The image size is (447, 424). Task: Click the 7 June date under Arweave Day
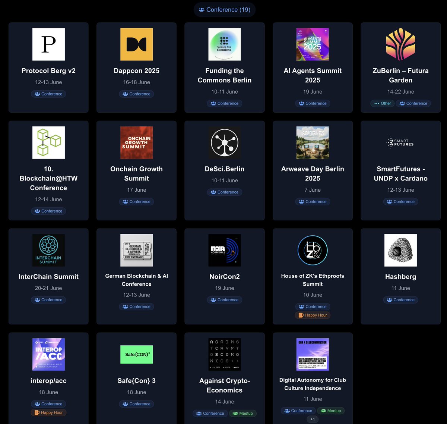(x=313, y=190)
